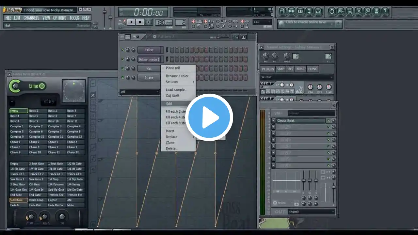Open the step sequencer view icon
The height and width of the screenshot is (235, 418).
(x=291, y=11)
